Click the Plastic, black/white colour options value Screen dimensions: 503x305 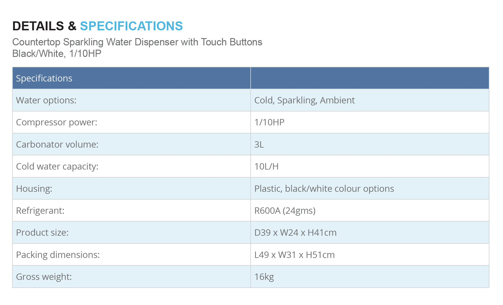(324, 189)
